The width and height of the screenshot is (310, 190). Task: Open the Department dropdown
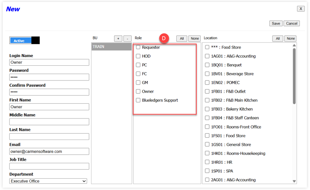click(48, 181)
